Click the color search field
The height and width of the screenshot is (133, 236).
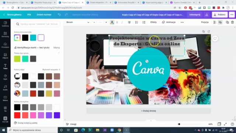[37, 24]
